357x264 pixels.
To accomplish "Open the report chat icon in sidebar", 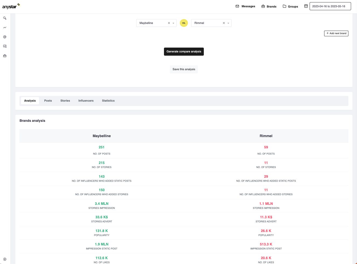I will pos(5,46).
